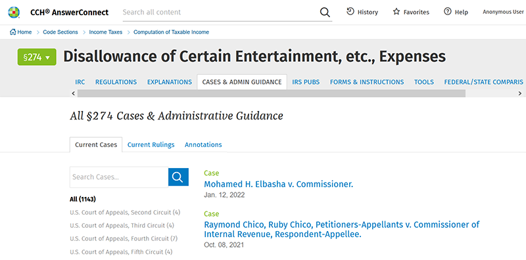526x260 pixels.
Task: Click the CCH AnswerConnect logo icon
Action: point(14,12)
